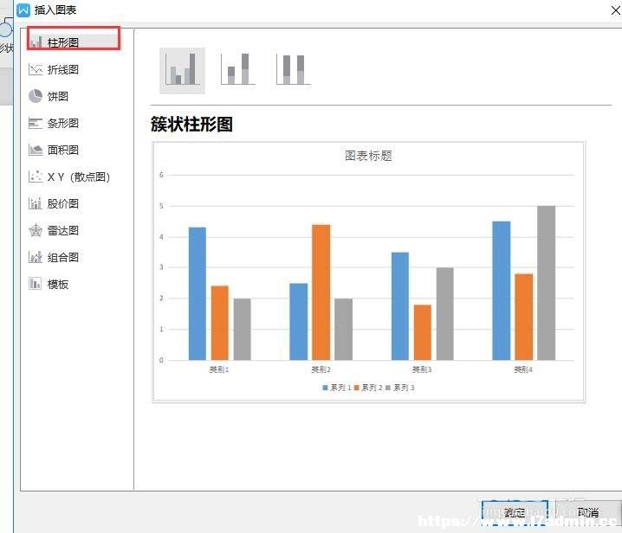The image size is (622, 533).
Task: Click the 图表标题 text in preview
Action: 368,156
